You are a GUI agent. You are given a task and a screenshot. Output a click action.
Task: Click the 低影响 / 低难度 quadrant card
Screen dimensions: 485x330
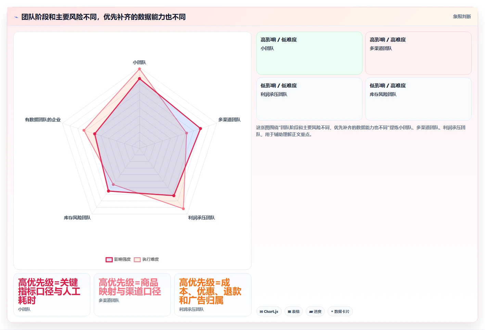[x=309, y=99]
